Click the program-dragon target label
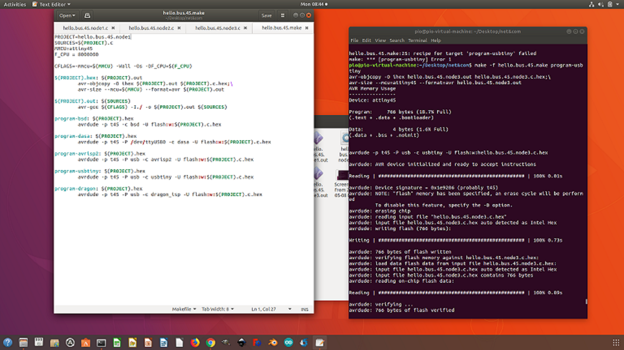Viewport: 624px width, 350px height. click(76, 188)
